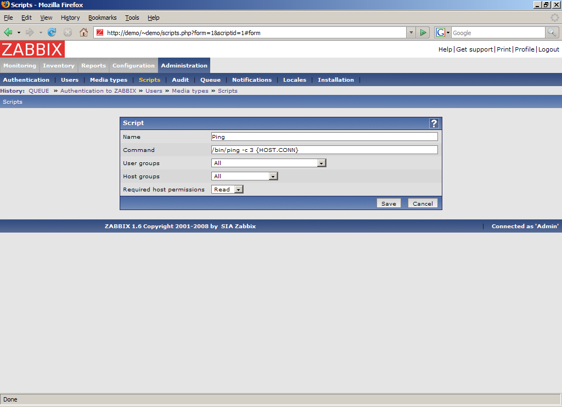This screenshot has height=407, width=562.
Task: Click Authentication to ZABBIX history link
Action: click(x=98, y=91)
